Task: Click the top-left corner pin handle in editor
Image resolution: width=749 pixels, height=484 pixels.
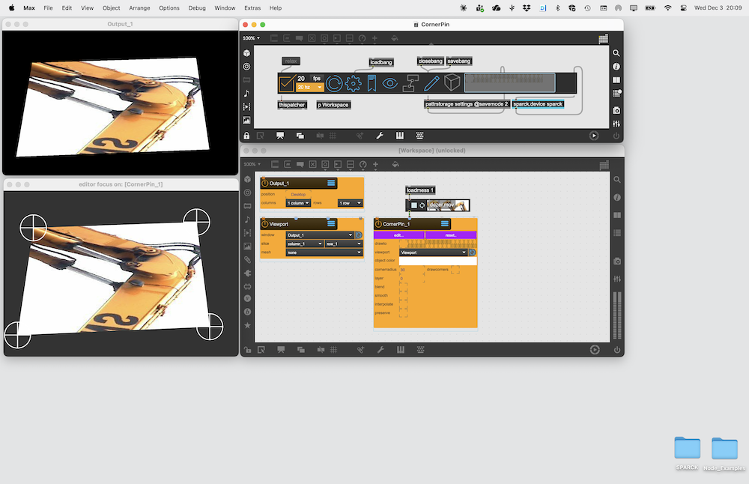Action: click(x=33, y=226)
